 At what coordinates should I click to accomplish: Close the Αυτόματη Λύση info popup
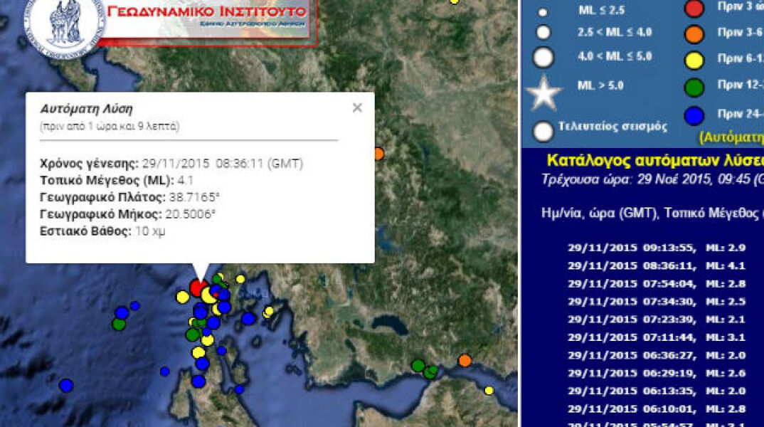point(357,107)
